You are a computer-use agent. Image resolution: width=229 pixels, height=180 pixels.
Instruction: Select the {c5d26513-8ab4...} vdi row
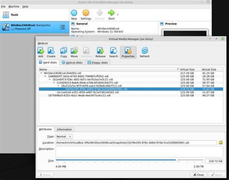(131, 83)
